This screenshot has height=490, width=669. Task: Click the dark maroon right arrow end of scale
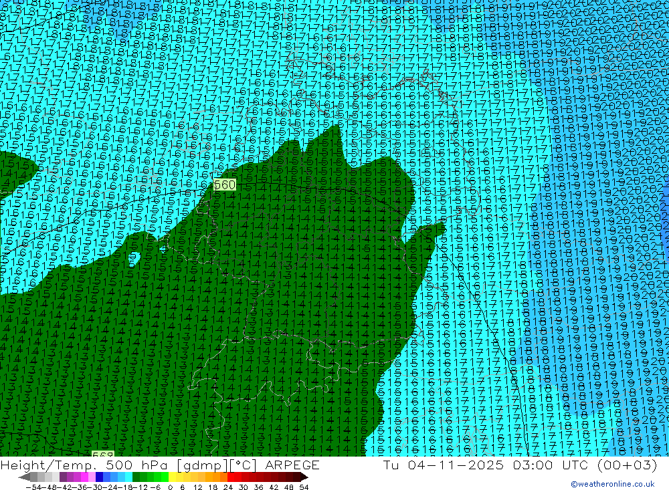(x=304, y=477)
